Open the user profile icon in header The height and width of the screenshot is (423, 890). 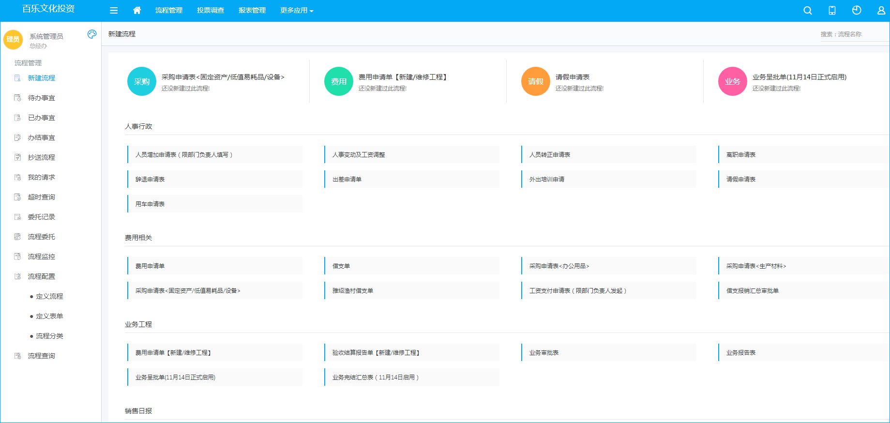click(x=881, y=10)
